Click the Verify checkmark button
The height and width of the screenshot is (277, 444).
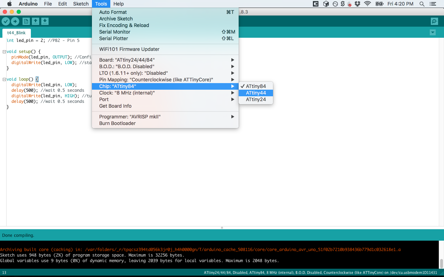coord(6,21)
